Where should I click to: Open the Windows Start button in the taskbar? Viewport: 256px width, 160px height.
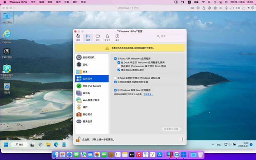click(x=6, y=145)
